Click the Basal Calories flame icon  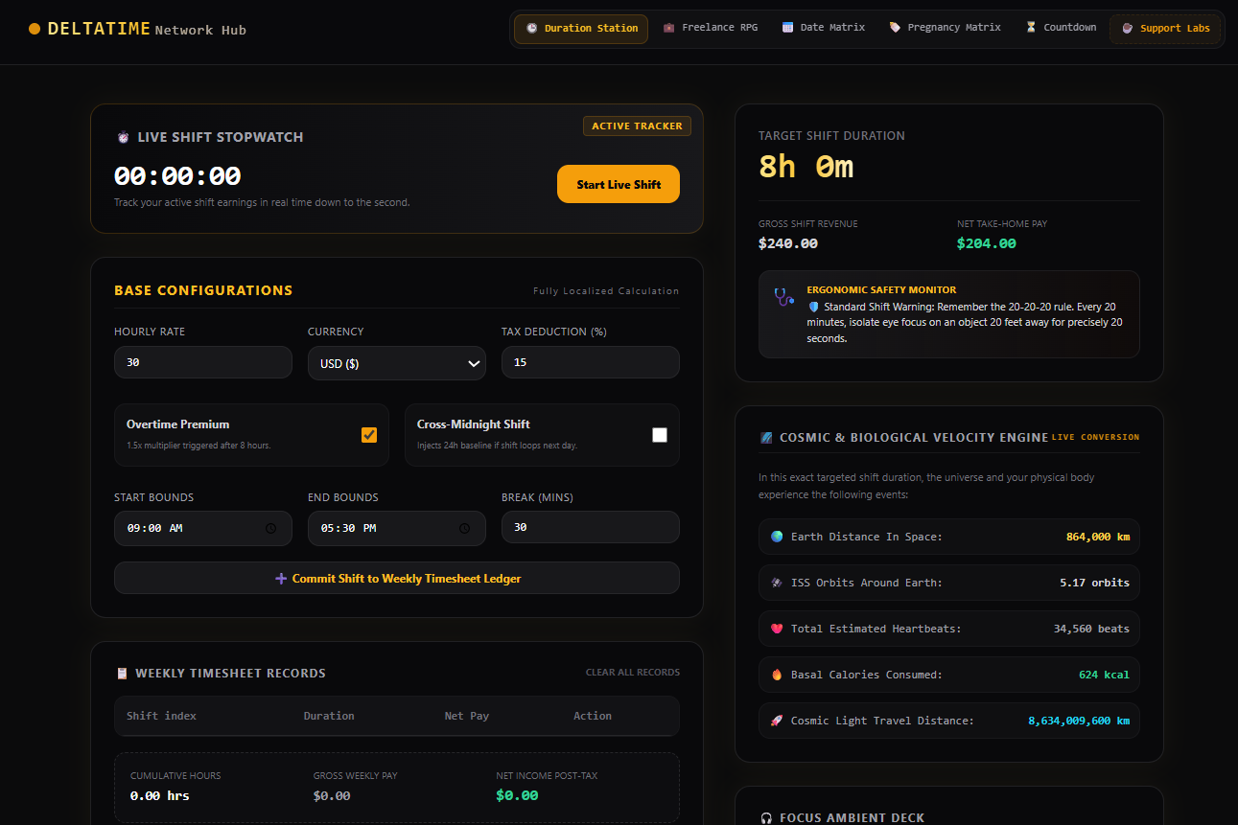[777, 675]
